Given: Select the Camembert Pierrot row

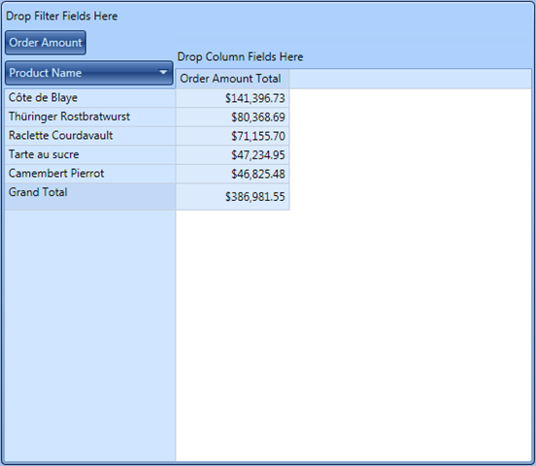Looking at the screenshot, I should pos(90,174).
